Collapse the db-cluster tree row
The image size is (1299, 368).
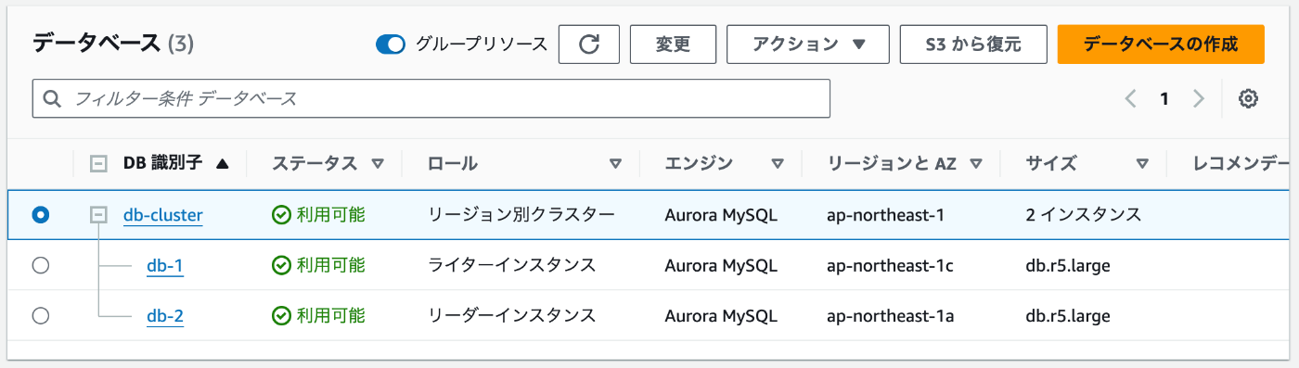(x=97, y=215)
